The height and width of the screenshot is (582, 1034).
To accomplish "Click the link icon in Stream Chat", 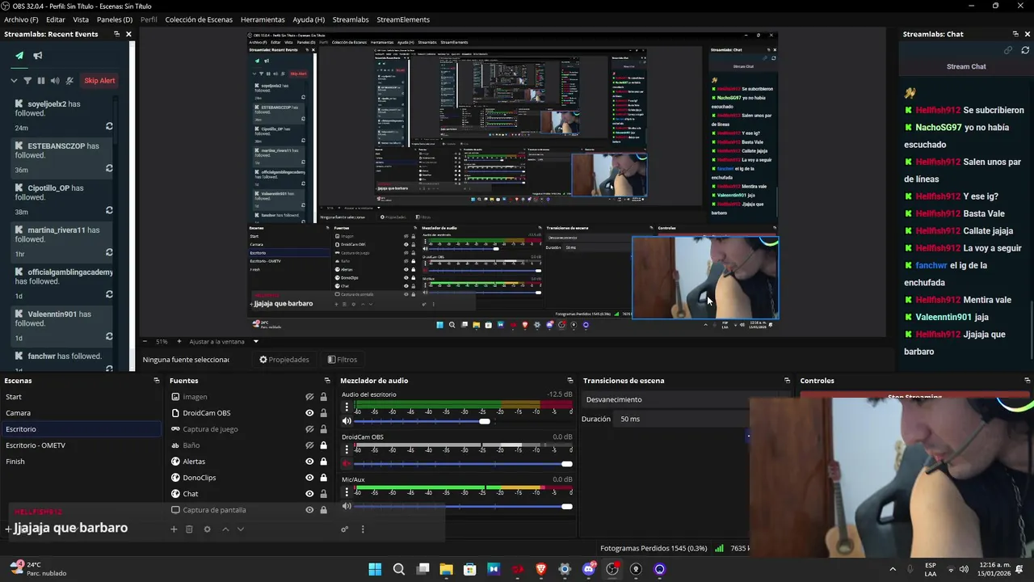I will pyautogui.click(x=1008, y=50).
